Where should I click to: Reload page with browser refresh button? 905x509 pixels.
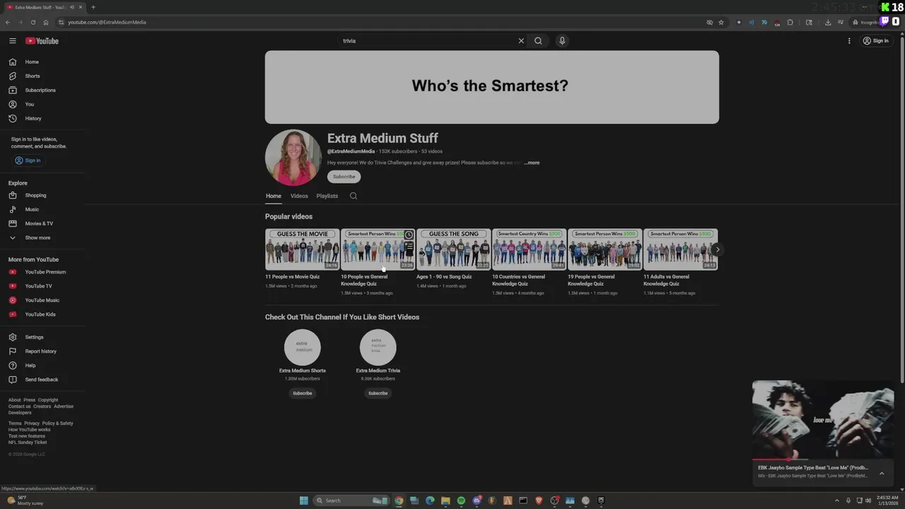click(33, 22)
